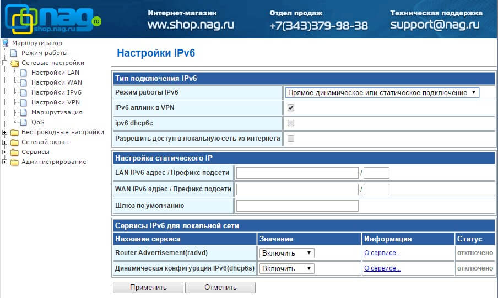The image size is (498, 298).
Task: Open Router Advertisement(radvd) value dropdown
Action: tap(287, 253)
